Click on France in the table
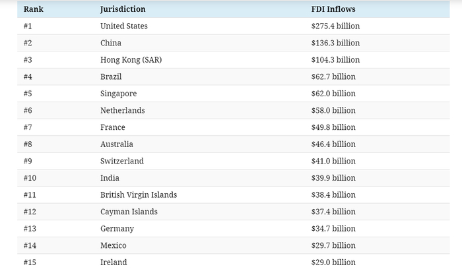 click(112, 127)
